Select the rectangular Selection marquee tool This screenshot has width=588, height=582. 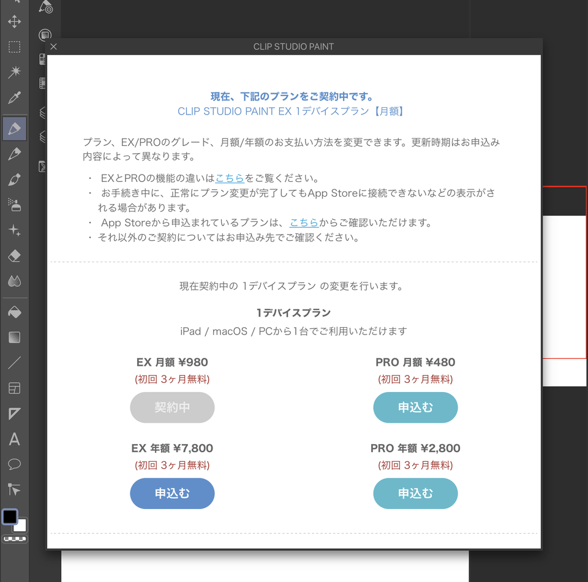click(x=14, y=47)
